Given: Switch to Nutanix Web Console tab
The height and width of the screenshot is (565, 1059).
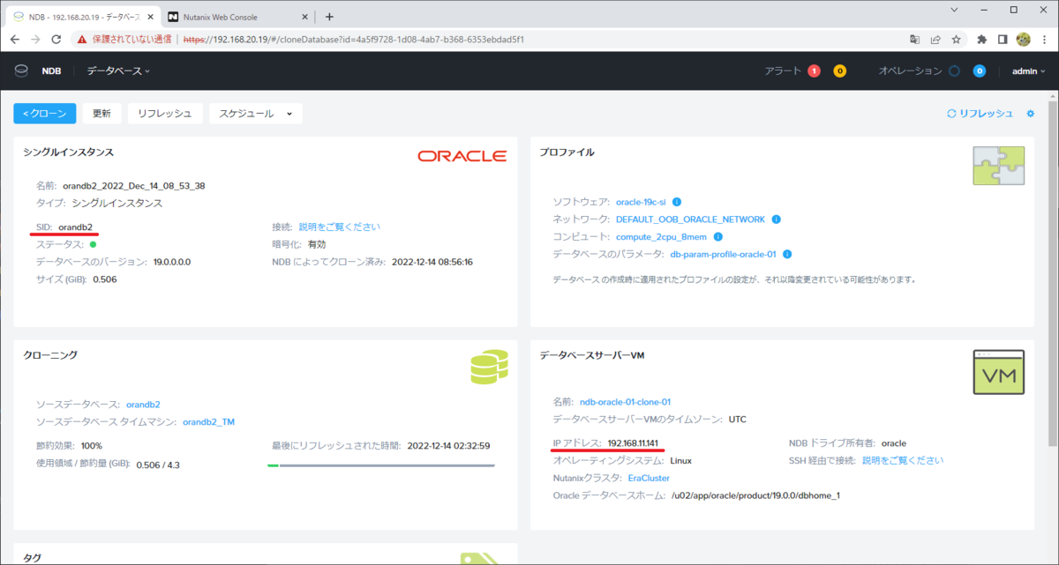Looking at the screenshot, I should coord(237,17).
